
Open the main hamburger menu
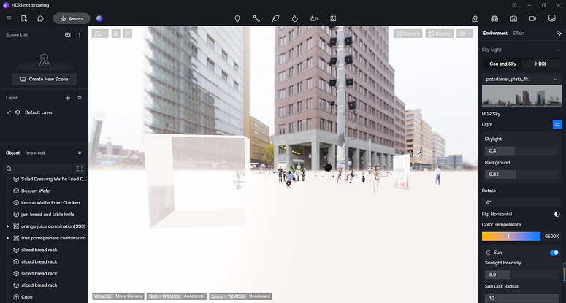tap(9, 18)
